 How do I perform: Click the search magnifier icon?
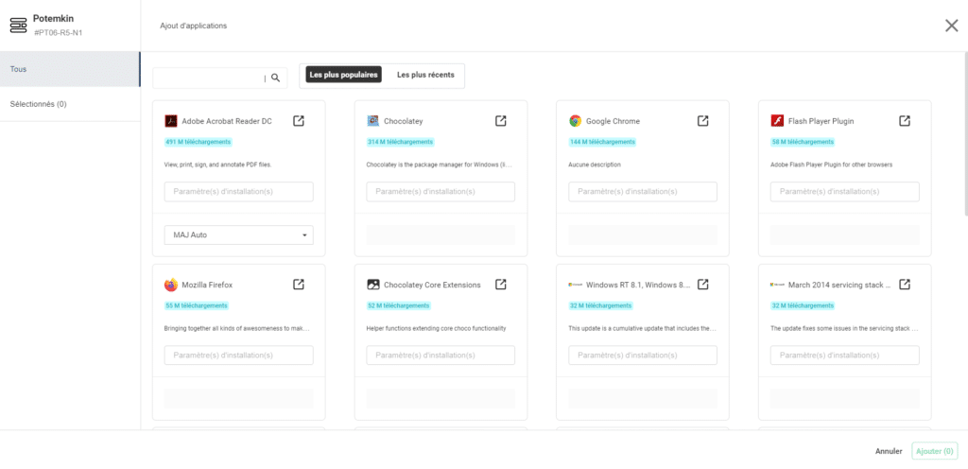276,78
